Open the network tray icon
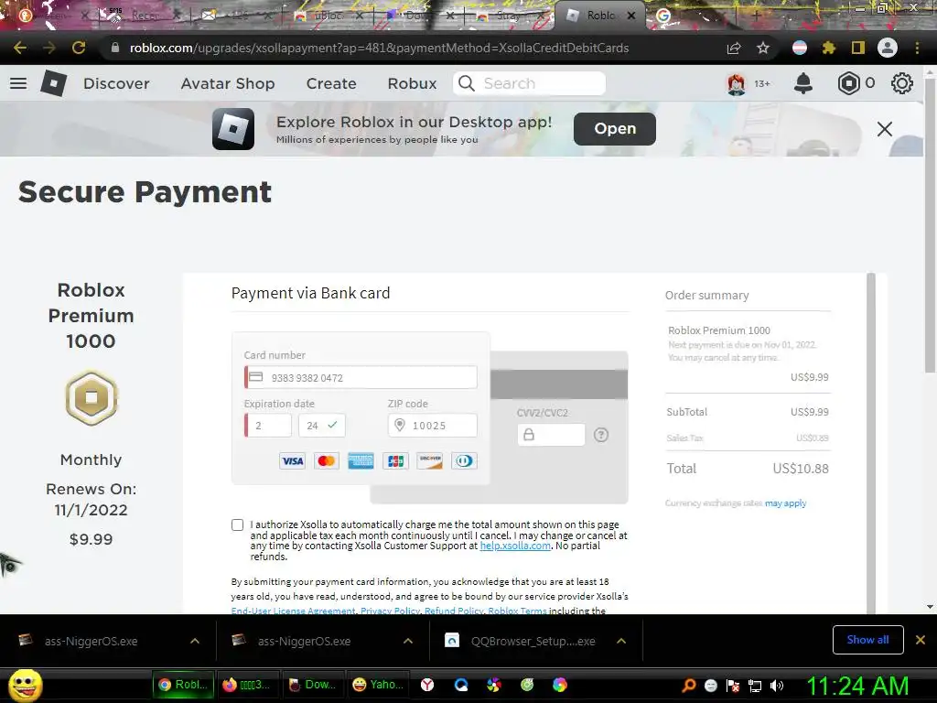The image size is (937, 703). click(x=755, y=686)
